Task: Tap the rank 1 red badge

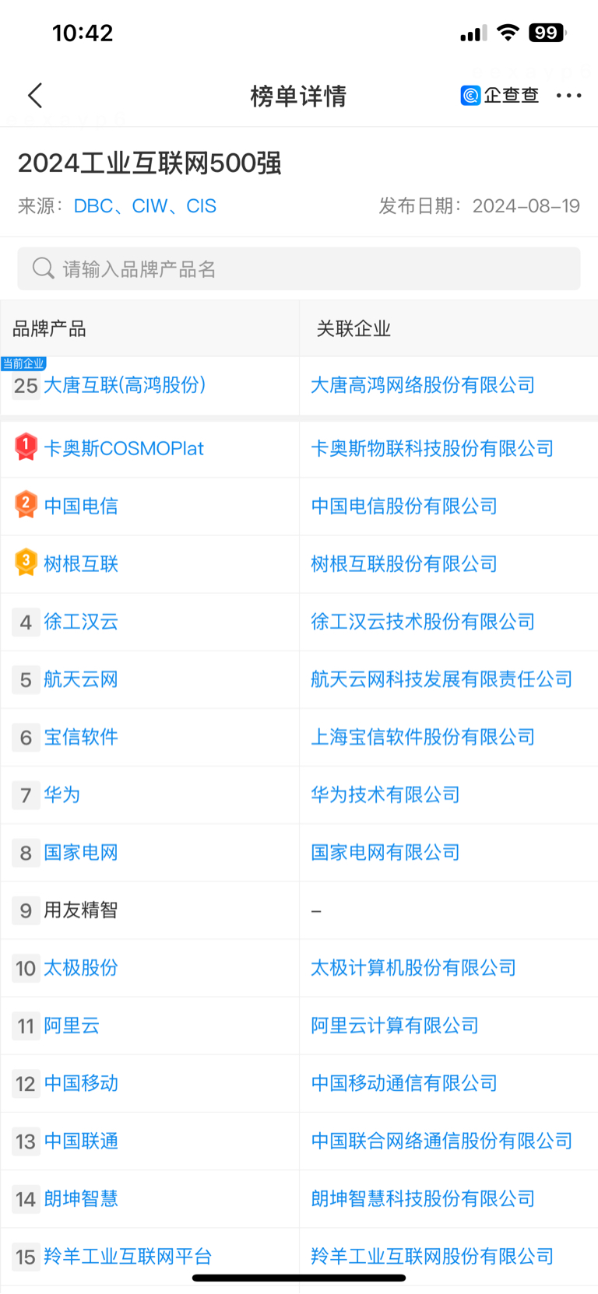Action: click(x=26, y=447)
